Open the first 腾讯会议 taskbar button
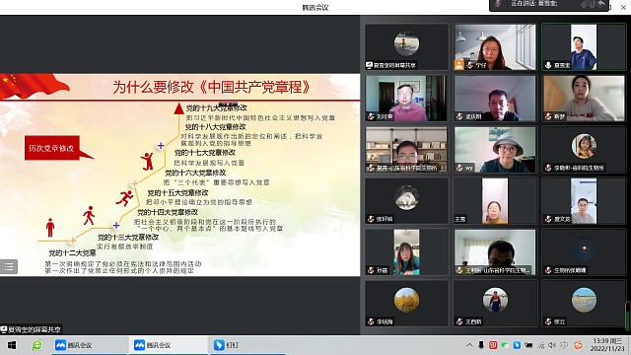631x355 pixels. click(90, 345)
